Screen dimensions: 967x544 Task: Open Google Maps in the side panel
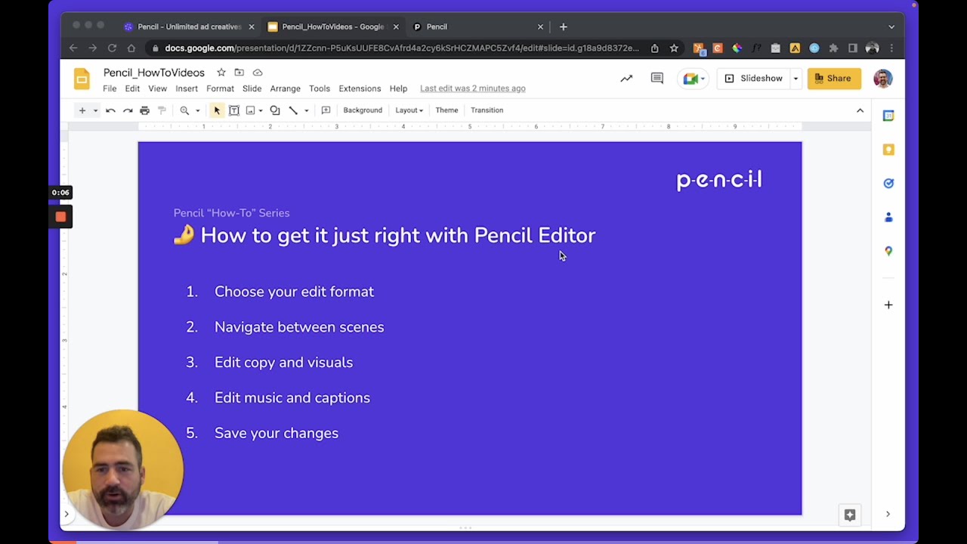pos(888,251)
